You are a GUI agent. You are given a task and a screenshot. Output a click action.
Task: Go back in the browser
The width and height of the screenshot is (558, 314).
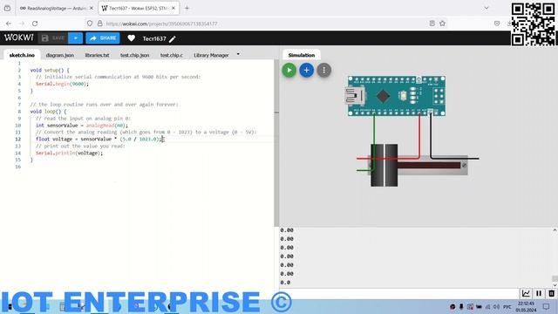[x=9, y=24]
